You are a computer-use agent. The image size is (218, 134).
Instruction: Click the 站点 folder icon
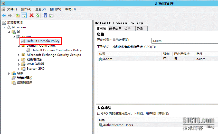coord(14,73)
